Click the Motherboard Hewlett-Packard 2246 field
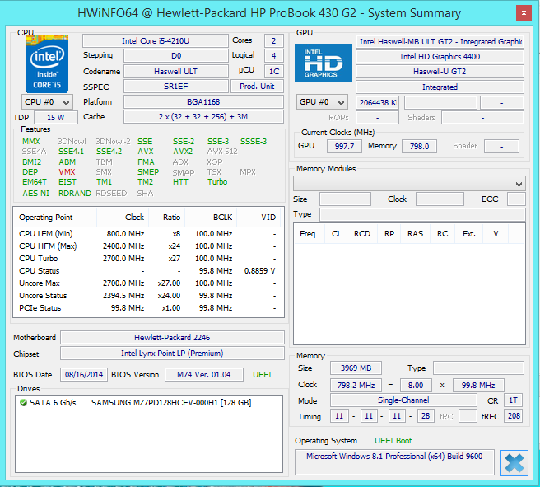540x487 pixels. click(172, 337)
